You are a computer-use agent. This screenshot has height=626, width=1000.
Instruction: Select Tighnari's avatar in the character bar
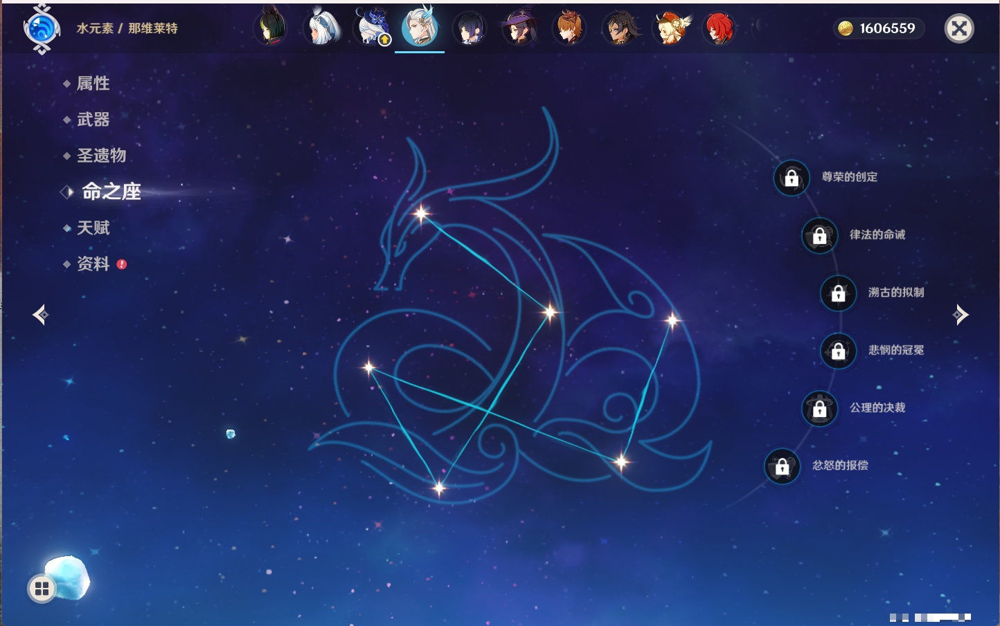click(x=270, y=29)
